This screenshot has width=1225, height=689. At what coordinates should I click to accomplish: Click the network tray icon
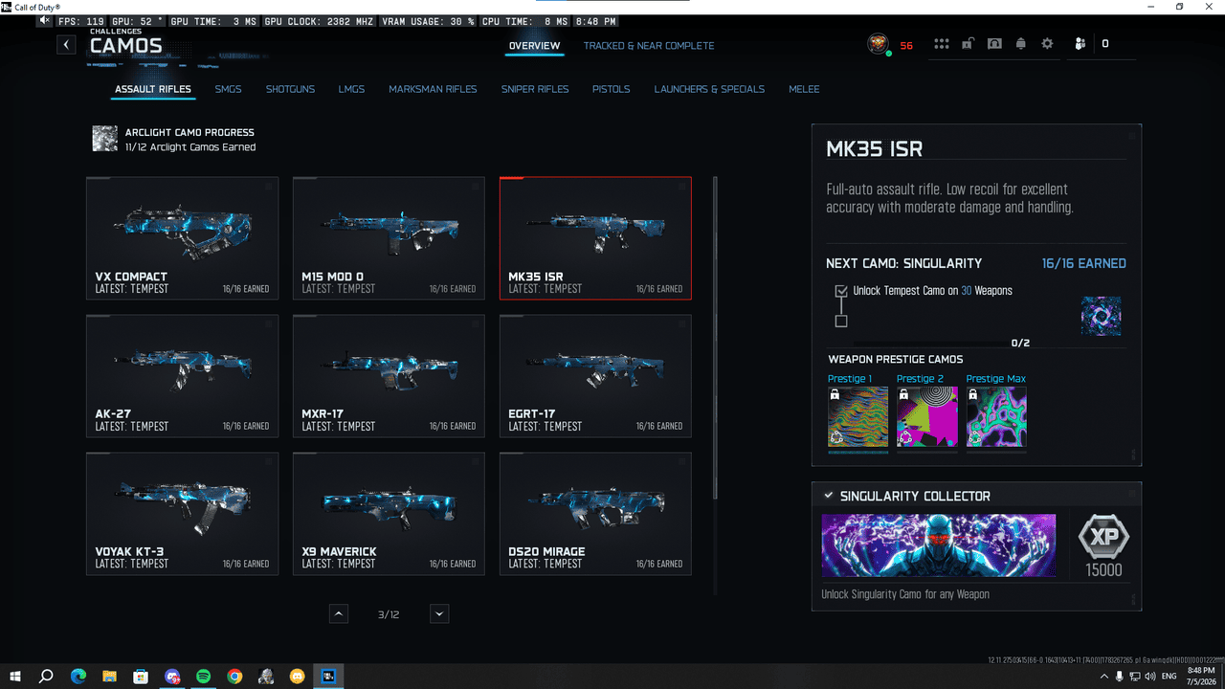pyautogui.click(x=1134, y=677)
